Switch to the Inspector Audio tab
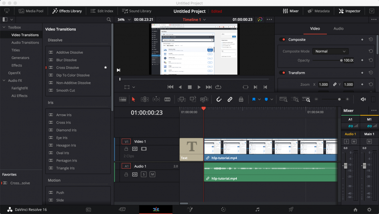 pos(338,28)
